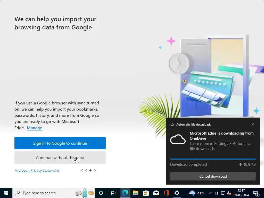Open the Windows Start menu
Screen dimensions: 264x198
click(x=6, y=193)
